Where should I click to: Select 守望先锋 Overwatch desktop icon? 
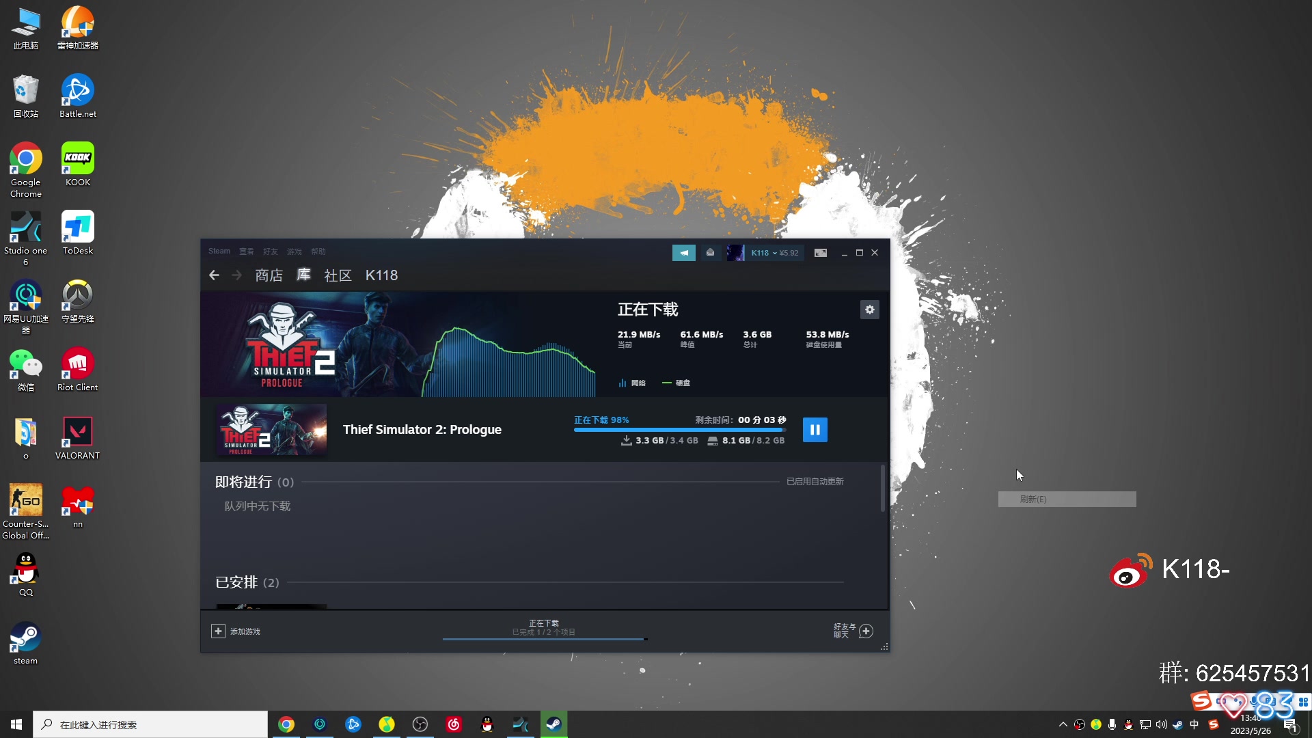point(78,301)
